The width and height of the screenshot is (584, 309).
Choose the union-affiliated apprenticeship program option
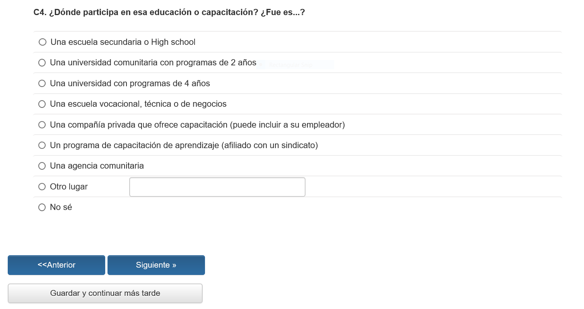pyautogui.click(x=42, y=145)
